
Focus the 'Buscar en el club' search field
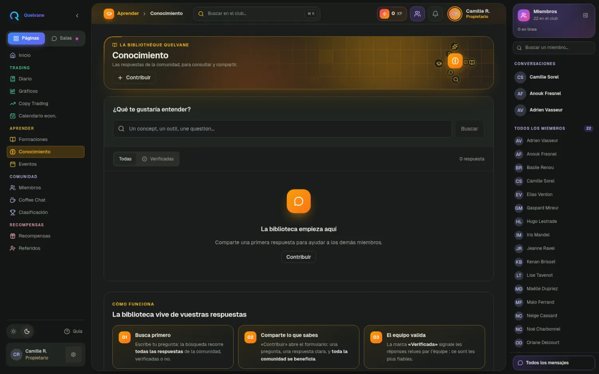tap(257, 14)
